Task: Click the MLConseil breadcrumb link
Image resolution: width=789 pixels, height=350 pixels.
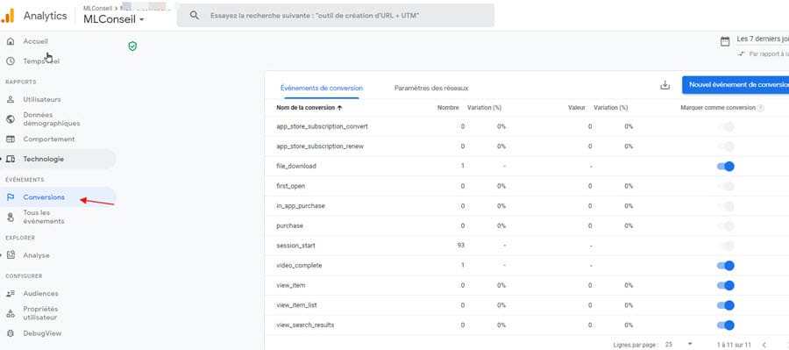Action: 97,8
